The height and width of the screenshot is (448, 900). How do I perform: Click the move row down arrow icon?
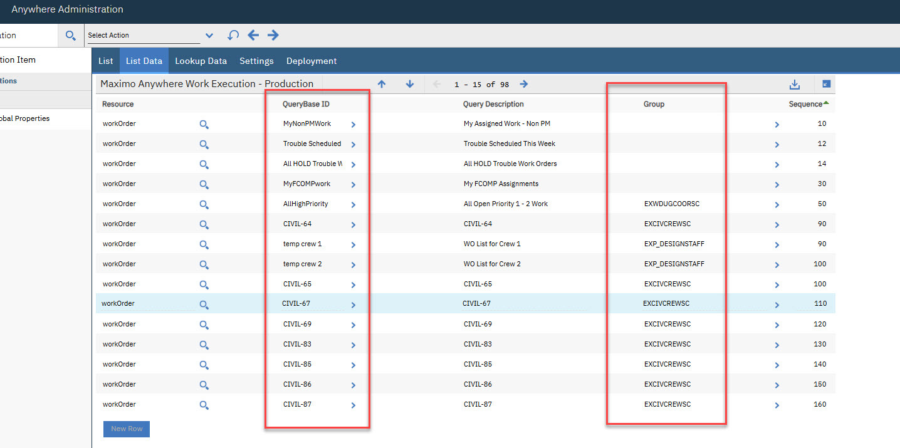410,84
